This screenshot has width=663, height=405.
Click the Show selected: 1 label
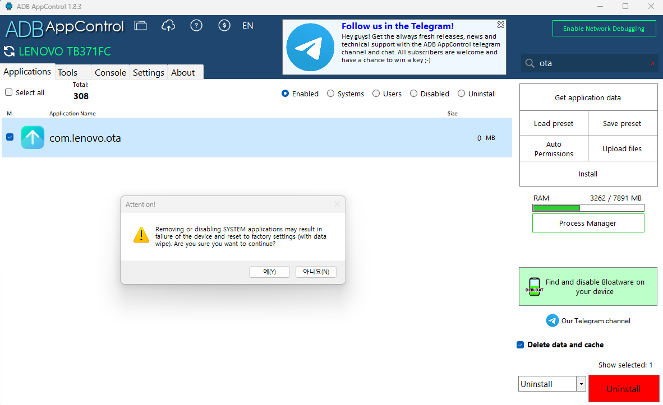point(625,365)
